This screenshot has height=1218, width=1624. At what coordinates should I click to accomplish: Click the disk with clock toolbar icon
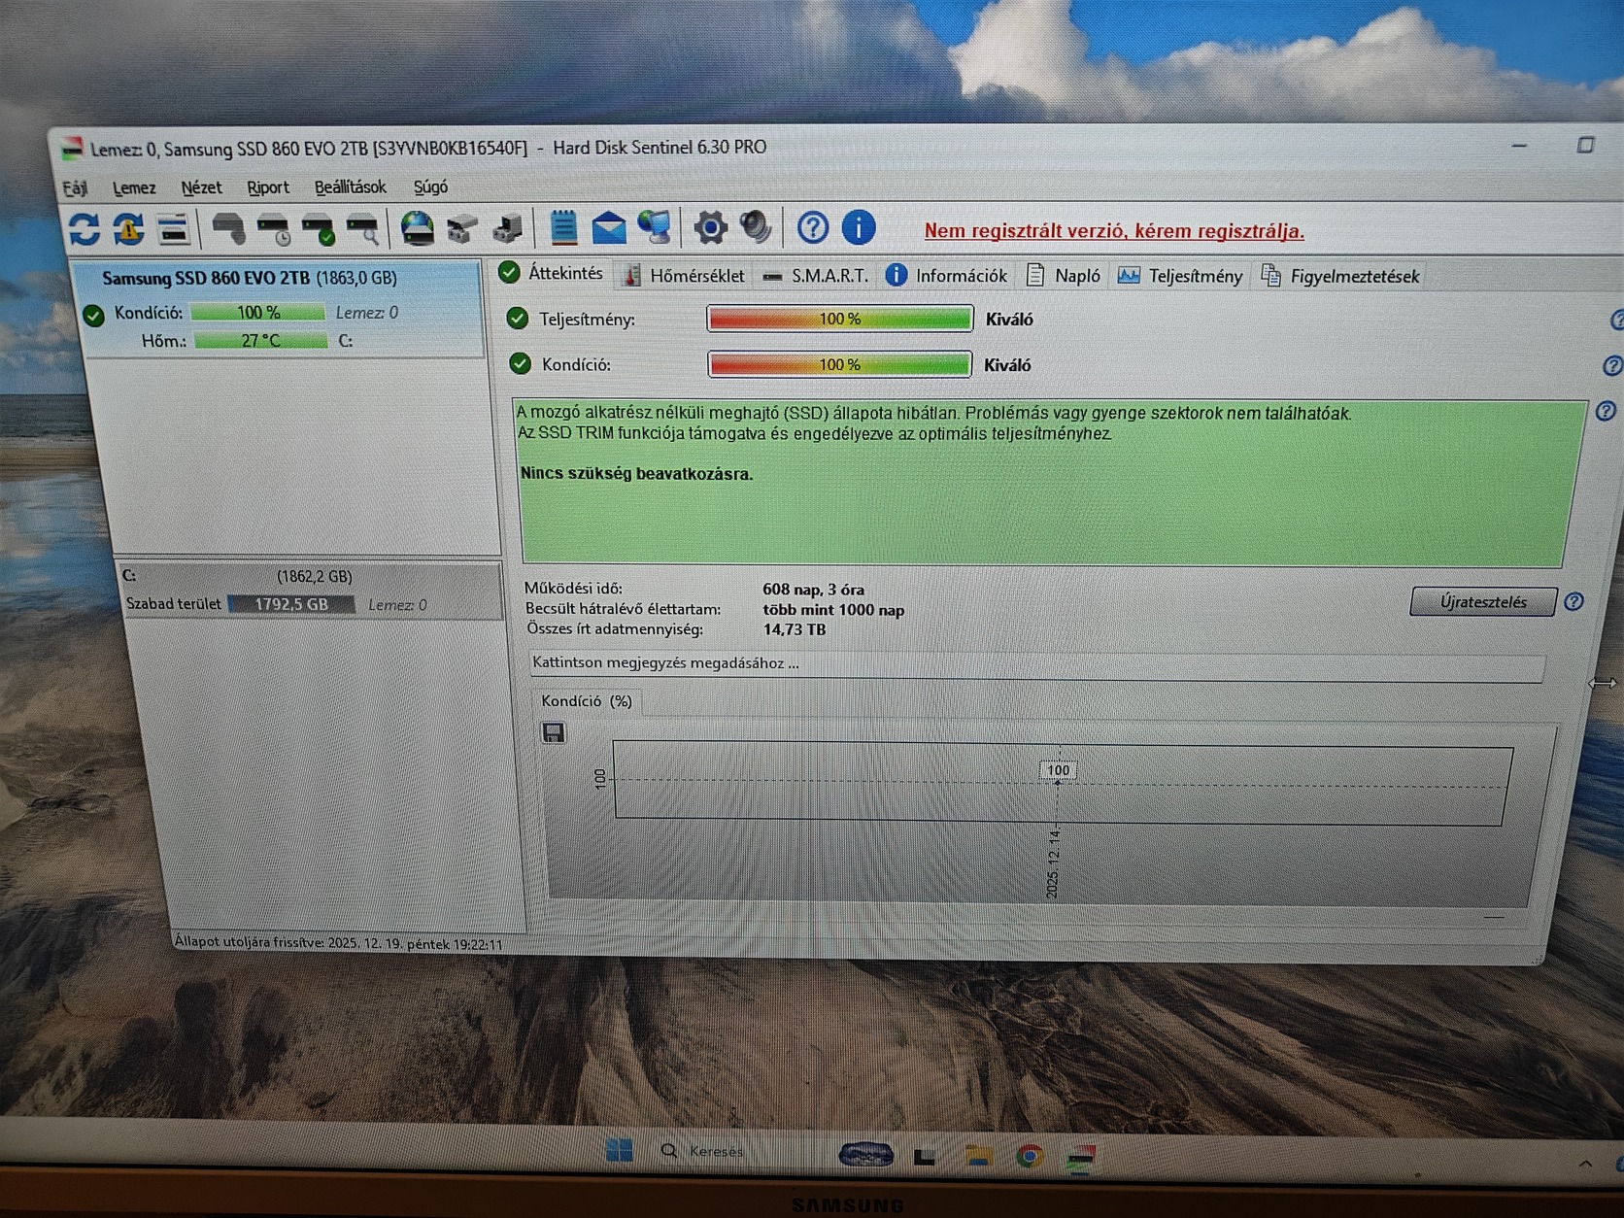274,229
